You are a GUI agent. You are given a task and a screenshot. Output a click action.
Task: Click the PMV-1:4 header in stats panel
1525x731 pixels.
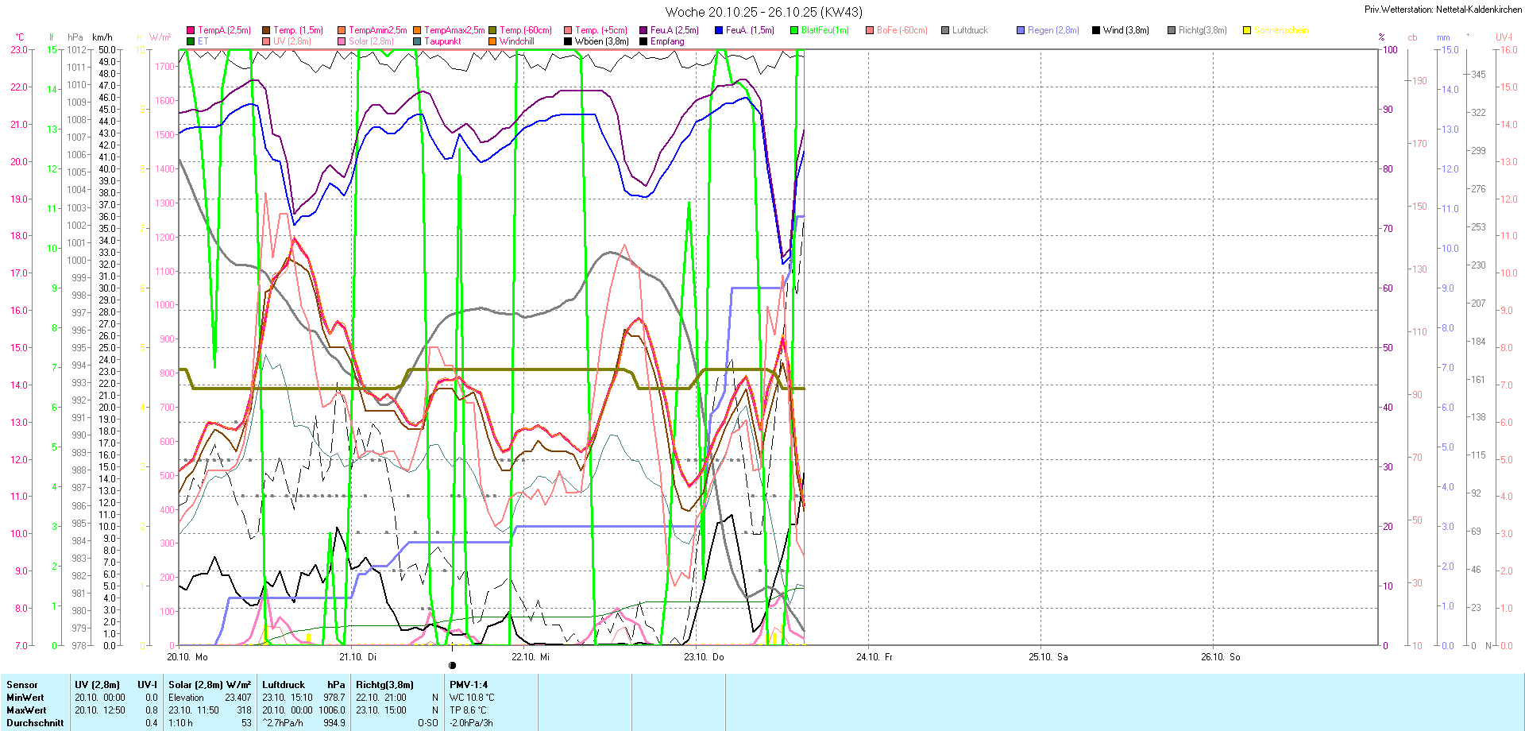469,685
